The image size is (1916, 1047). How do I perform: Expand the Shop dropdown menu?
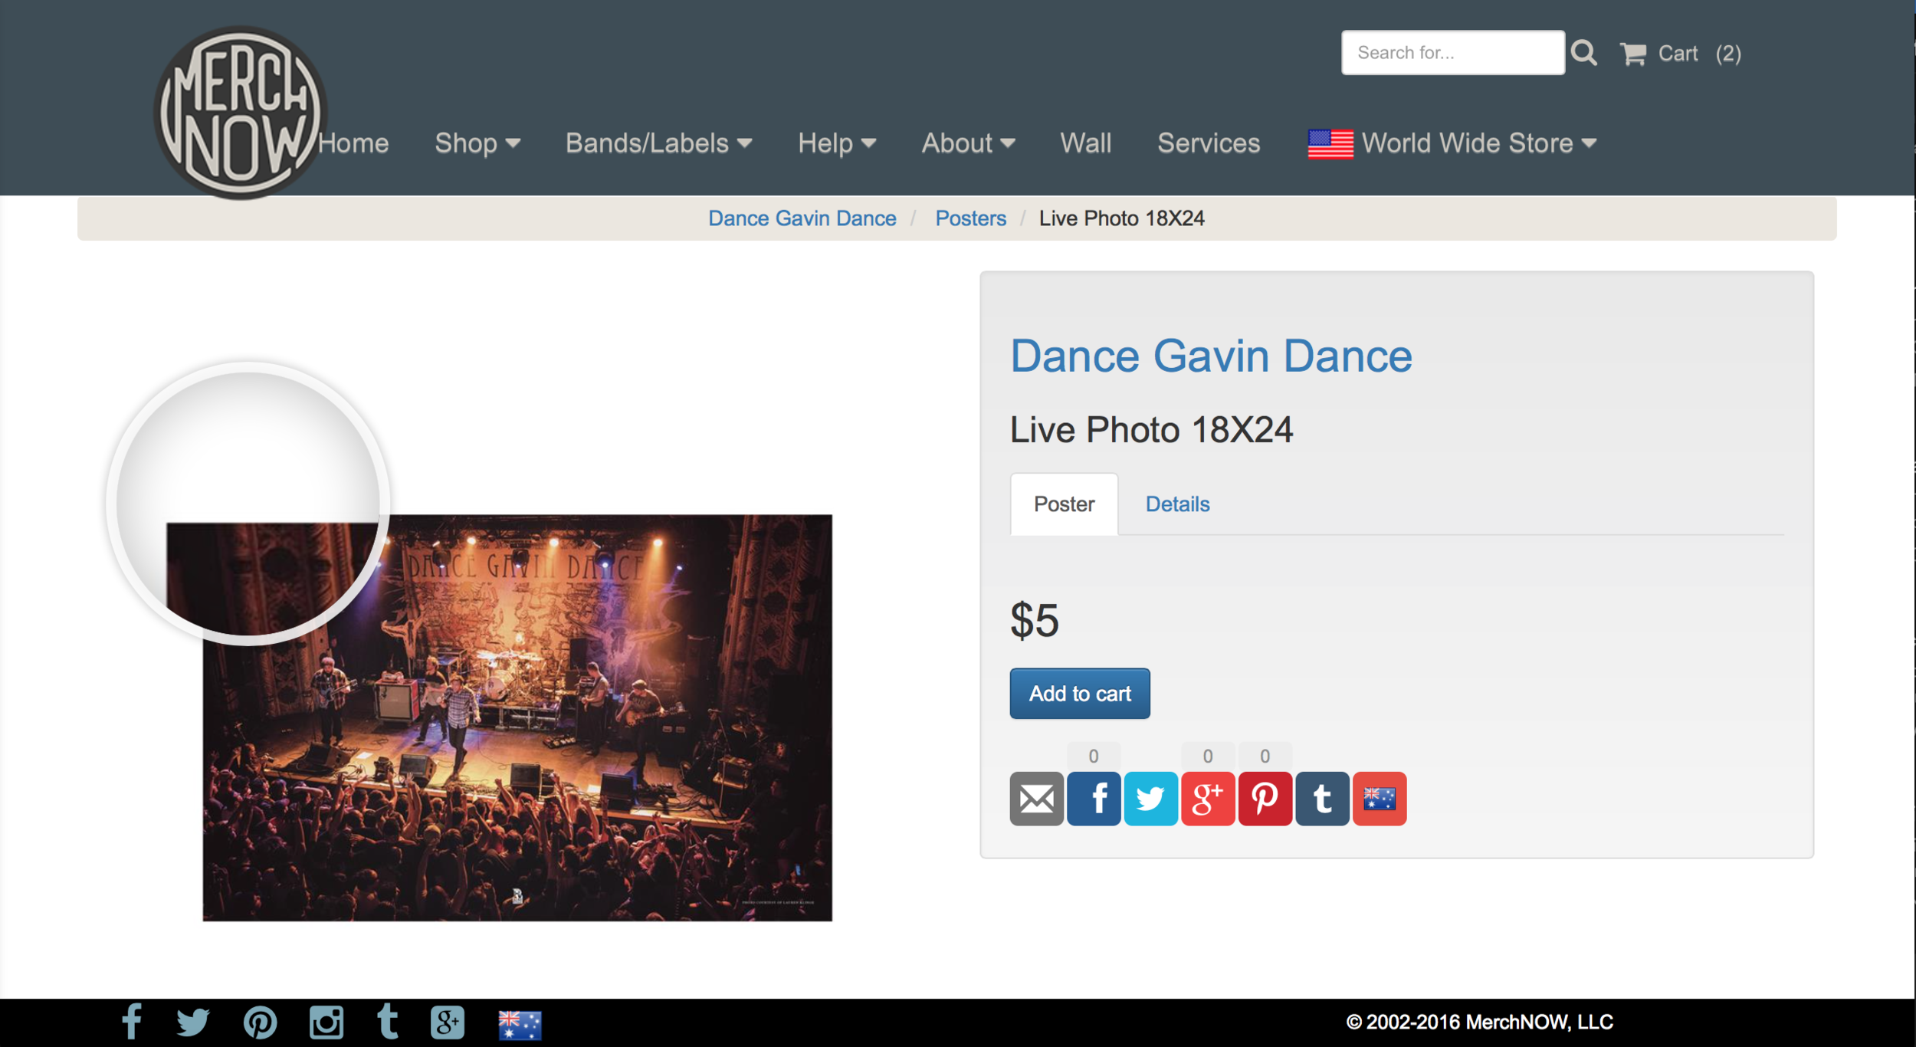pyautogui.click(x=477, y=143)
